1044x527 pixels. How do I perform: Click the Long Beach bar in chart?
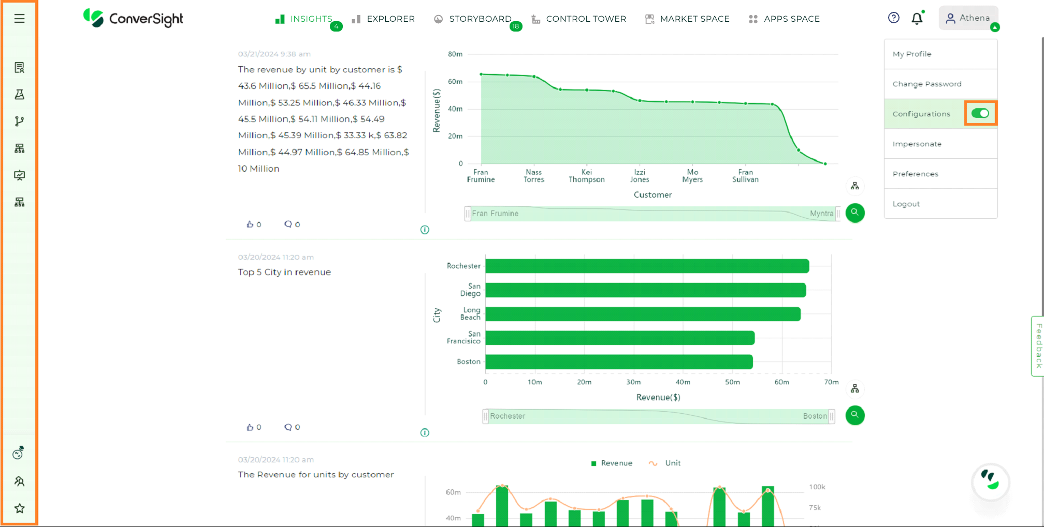click(643, 313)
